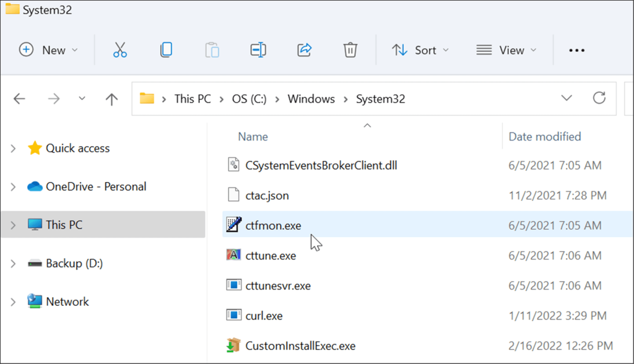Select the CSystemEventsBrokerClient.dll file name
634x364 pixels.
click(321, 165)
